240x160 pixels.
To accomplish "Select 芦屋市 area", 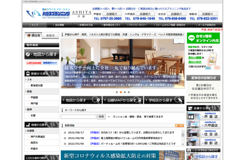I will click(x=42, y=149).
